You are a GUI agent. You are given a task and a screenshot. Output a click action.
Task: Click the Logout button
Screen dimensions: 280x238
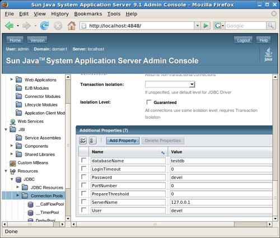[244, 40]
